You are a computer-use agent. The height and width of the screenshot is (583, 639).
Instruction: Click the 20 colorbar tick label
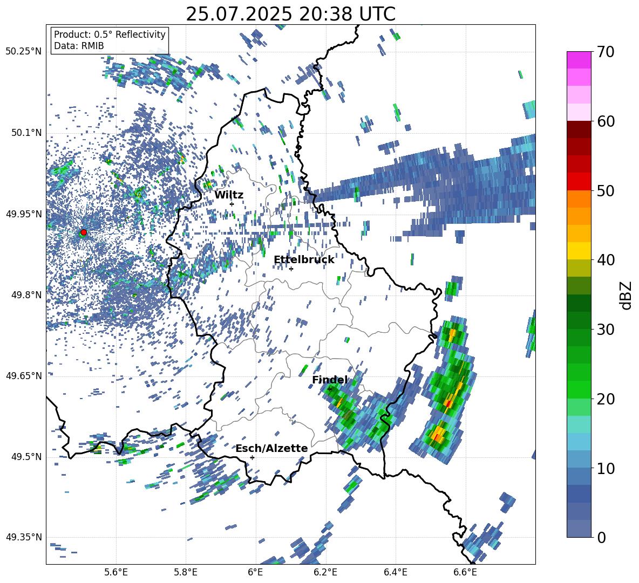tap(606, 399)
